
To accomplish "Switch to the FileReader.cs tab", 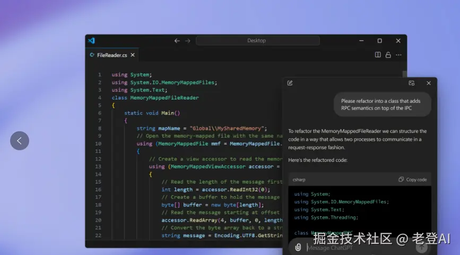I will pos(112,55).
